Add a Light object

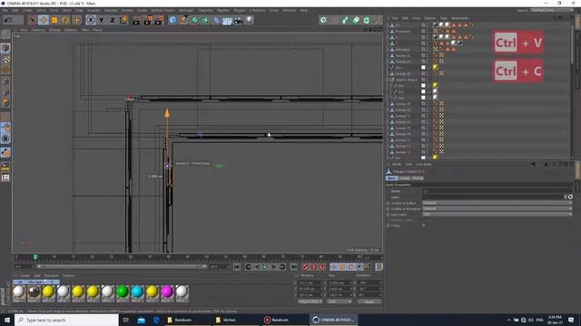(250, 20)
